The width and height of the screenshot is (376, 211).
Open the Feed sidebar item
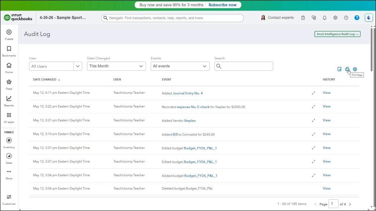click(9, 85)
